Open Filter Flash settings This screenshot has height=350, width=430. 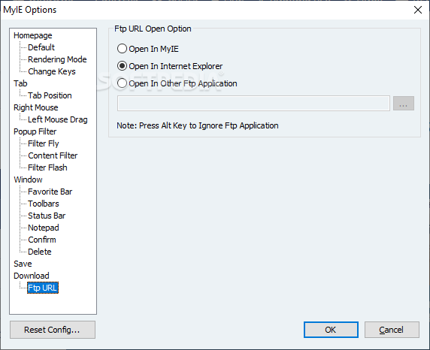coord(47,167)
